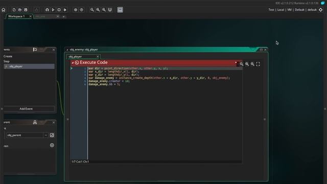The height and width of the screenshot is (184, 327).
Task: Click the Execute Code header title
Action: [x=94, y=62]
